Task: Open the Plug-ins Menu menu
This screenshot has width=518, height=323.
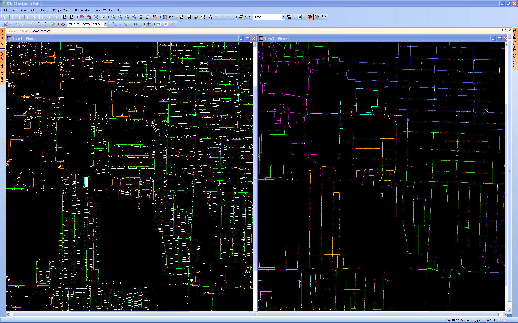Action: click(62, 10)
